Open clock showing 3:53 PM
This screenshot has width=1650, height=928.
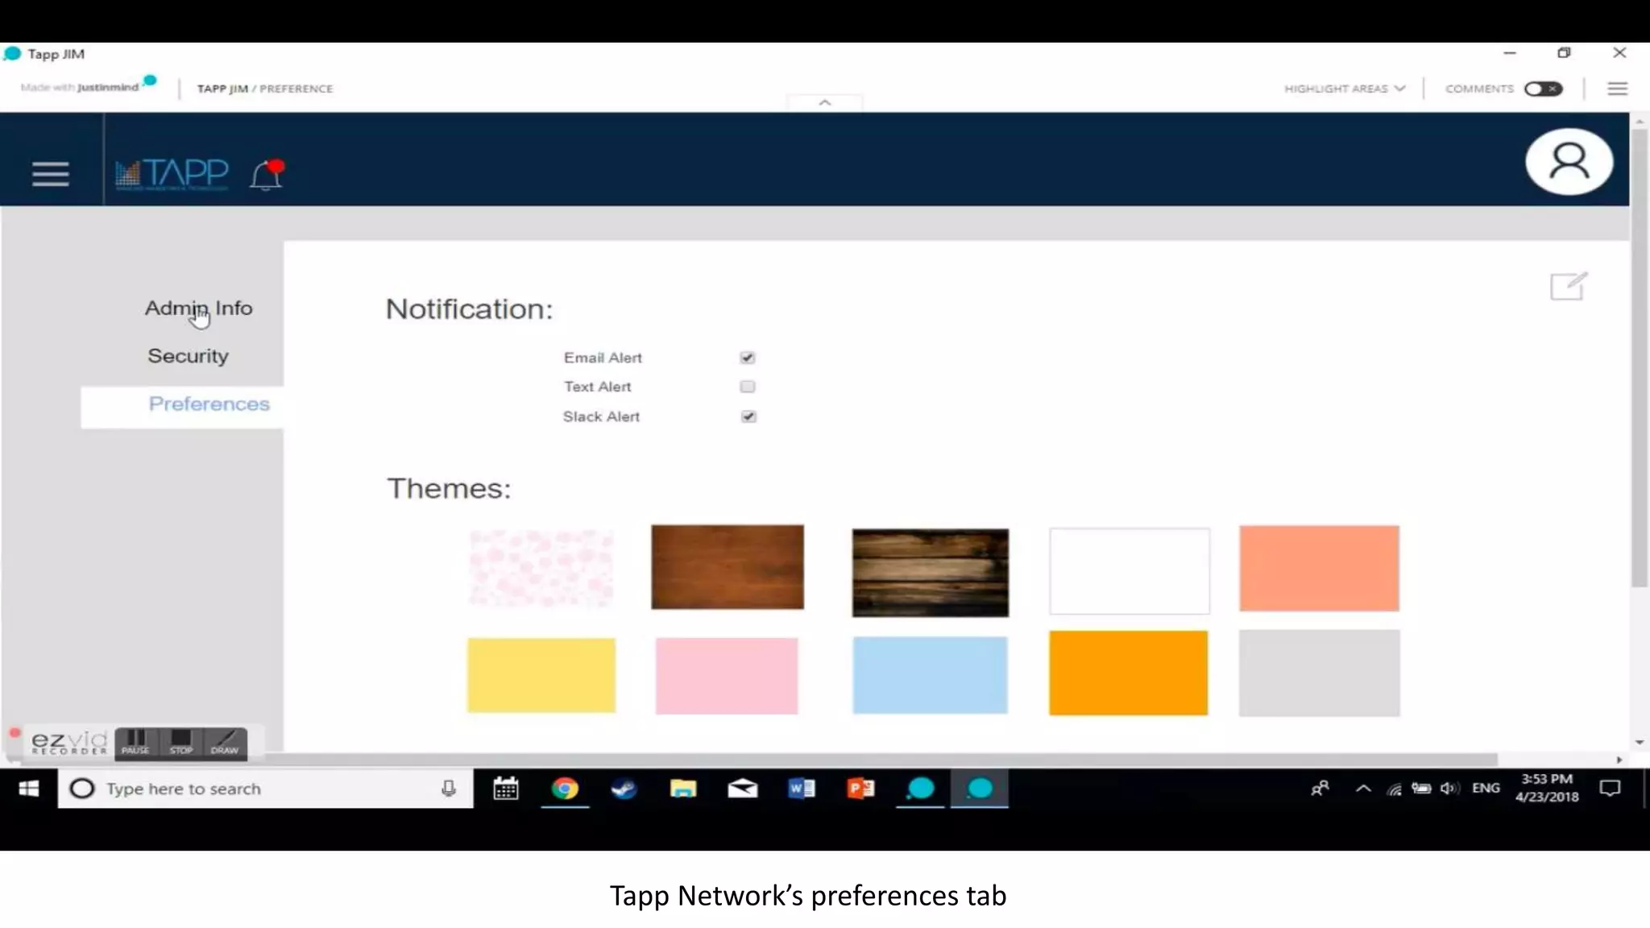[1547, 788]
